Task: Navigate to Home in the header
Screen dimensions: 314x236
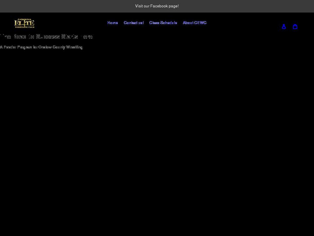Action: [113, 23]
